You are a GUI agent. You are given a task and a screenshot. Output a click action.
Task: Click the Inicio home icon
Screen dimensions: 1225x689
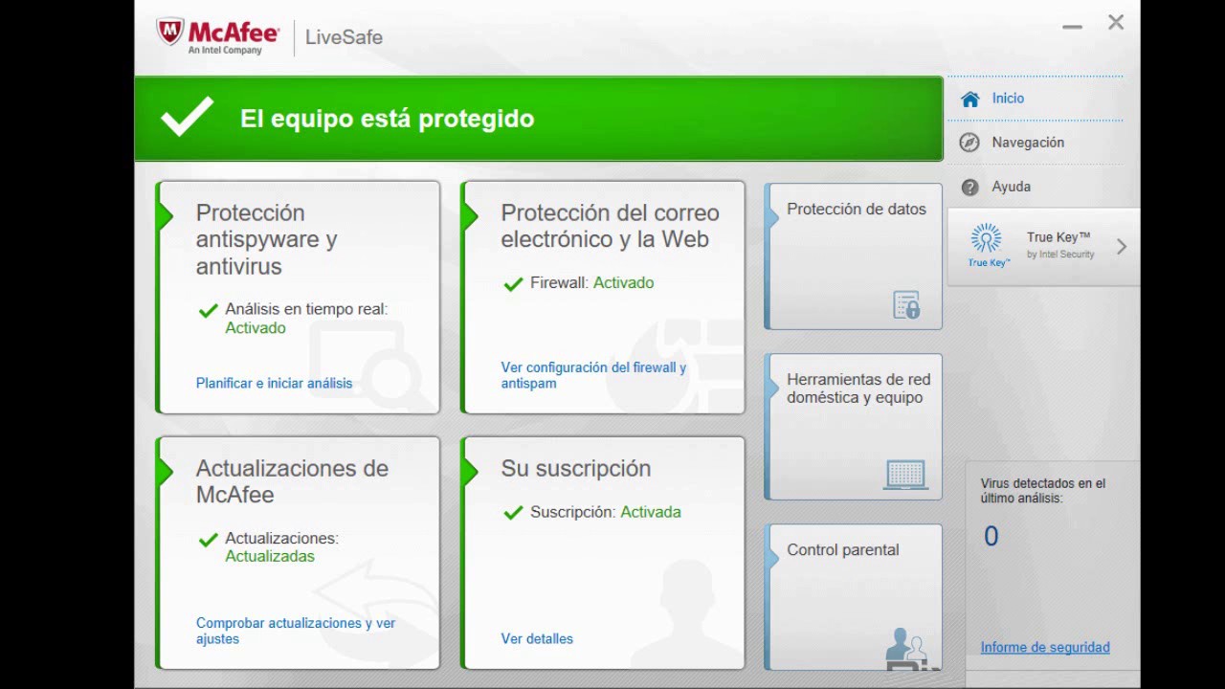click(970, 99)
